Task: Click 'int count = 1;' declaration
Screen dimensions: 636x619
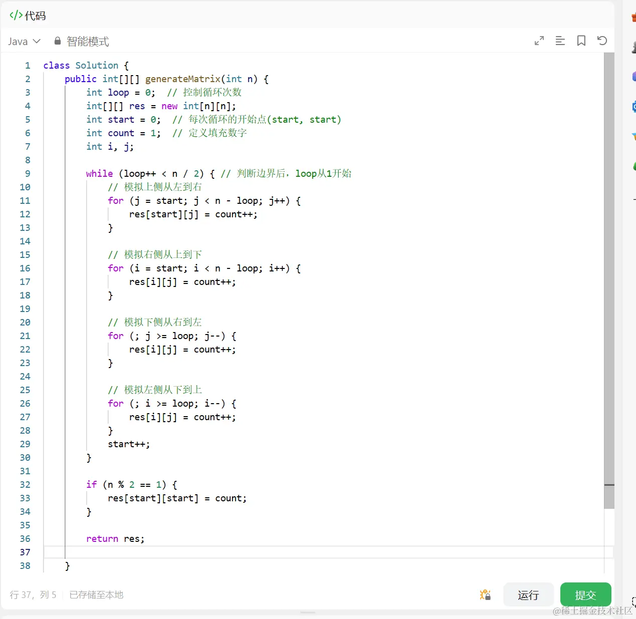Action: (x=123, y=133)
